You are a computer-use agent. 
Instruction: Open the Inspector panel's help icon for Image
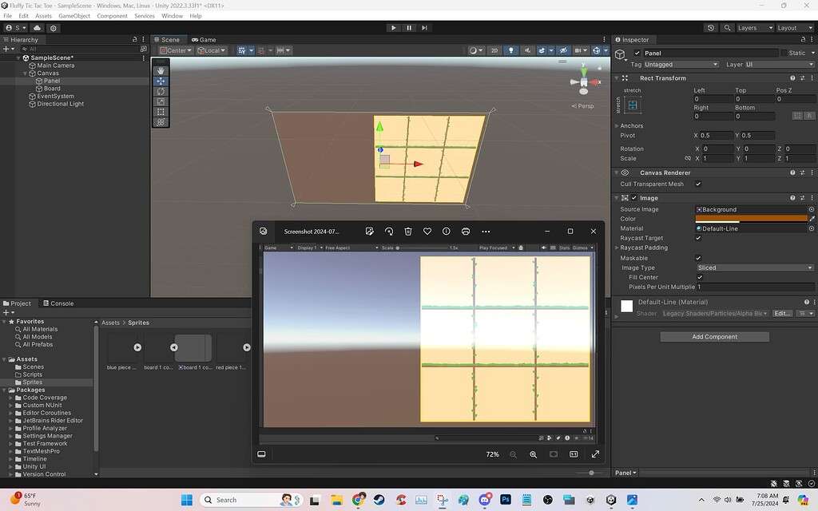click(792, 197)
